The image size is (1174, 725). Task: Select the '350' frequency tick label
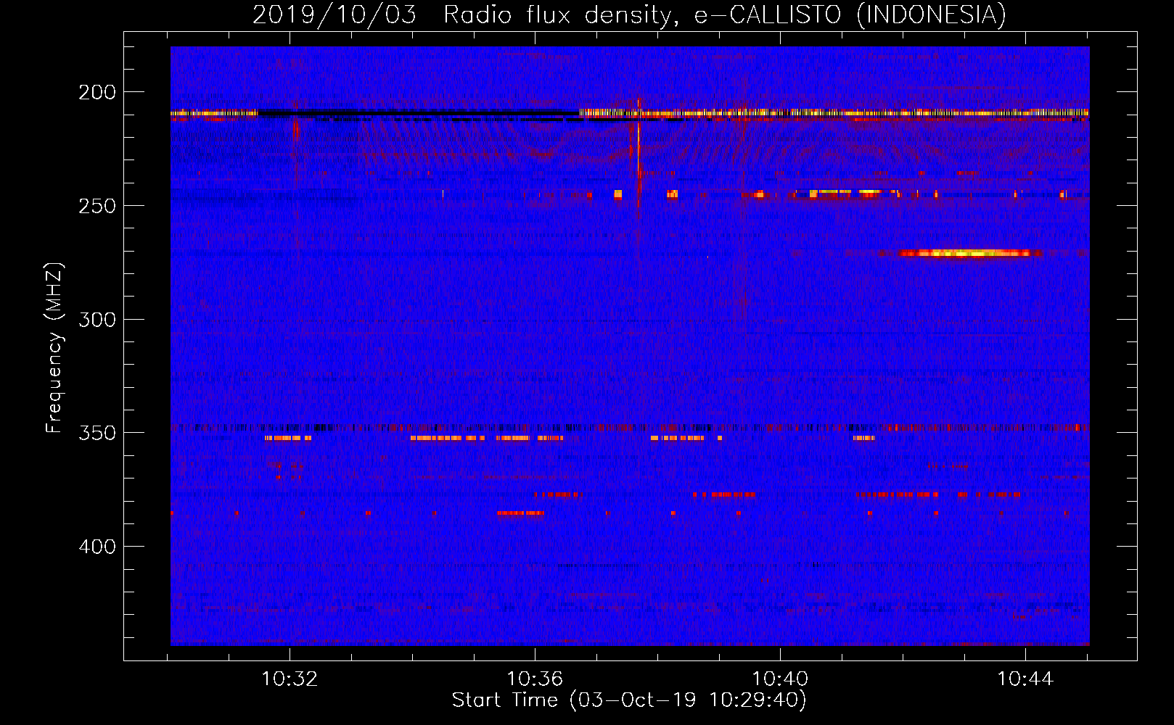97,433
